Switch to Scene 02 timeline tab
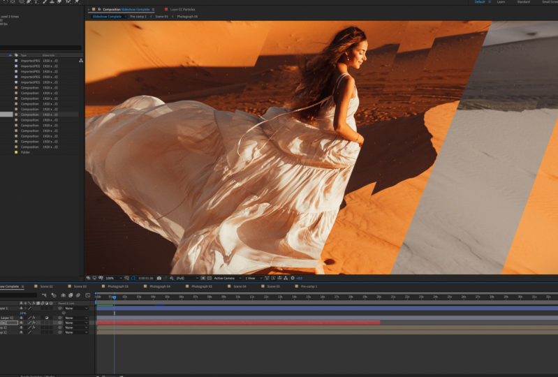Image resolution: width=558 pixels, height=377 pixels. pyautogui.click(x=46, y=286)
